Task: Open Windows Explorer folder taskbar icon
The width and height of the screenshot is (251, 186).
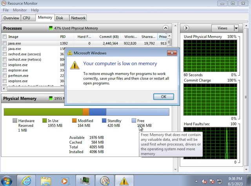Action: (x=46, y=181)
